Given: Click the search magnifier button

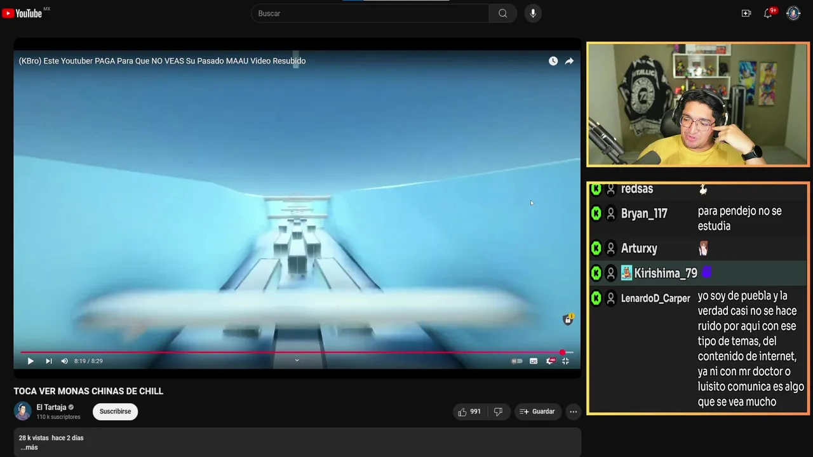Looking at the screenshot, I should [x=502, y=13].
